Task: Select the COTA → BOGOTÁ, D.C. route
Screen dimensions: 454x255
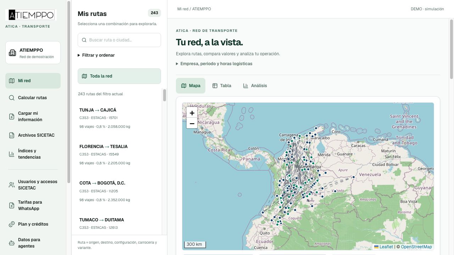Action: tap(120, 192)
